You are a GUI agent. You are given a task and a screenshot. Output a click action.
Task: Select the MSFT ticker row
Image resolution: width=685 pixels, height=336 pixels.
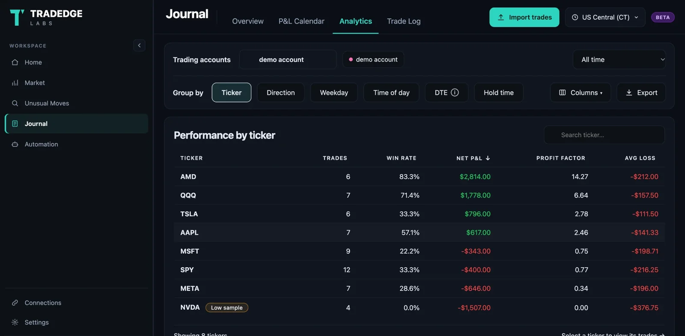[420, 251]
